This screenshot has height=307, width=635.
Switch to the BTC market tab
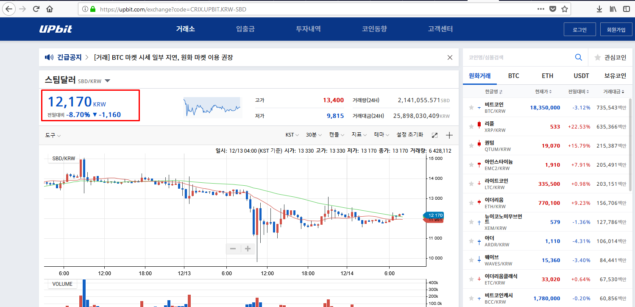513,76
